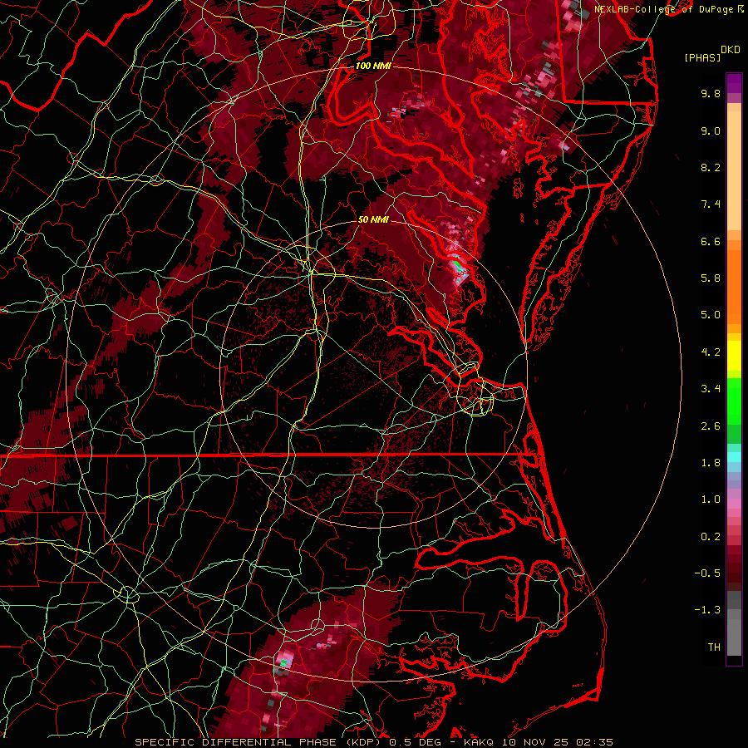This screenshot has height=748, width=748.
Task: Click the DKD units label above the scale
Action: 730,50
